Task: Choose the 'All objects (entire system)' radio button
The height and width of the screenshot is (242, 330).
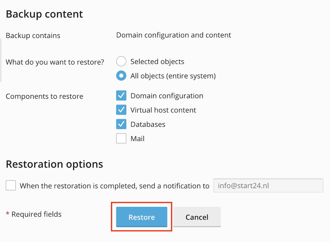Action: click(x=121, y=76)
